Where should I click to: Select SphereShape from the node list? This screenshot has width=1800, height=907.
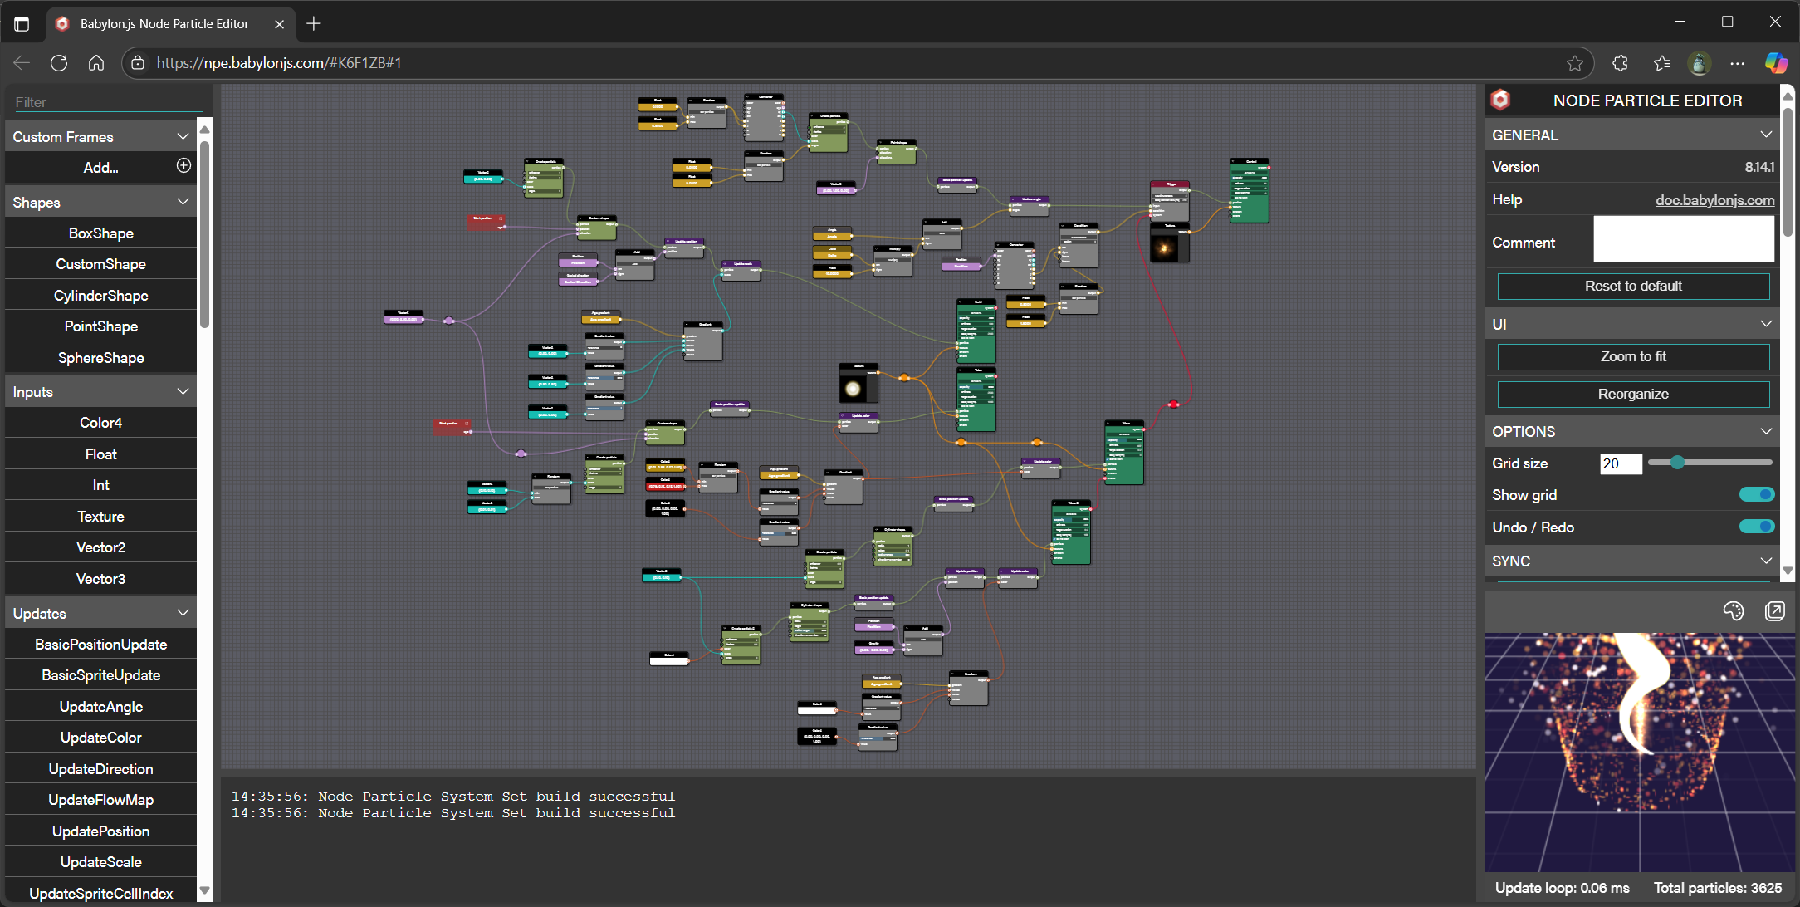click(101, 358)
